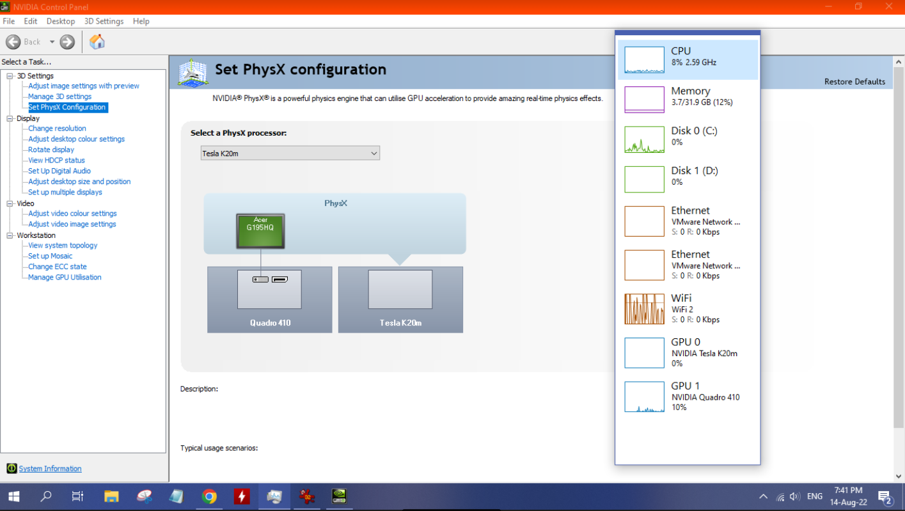Screen dimensions: 905x511
Task: Switch to Task Manager taskbar icon
Action: (274, 496)
